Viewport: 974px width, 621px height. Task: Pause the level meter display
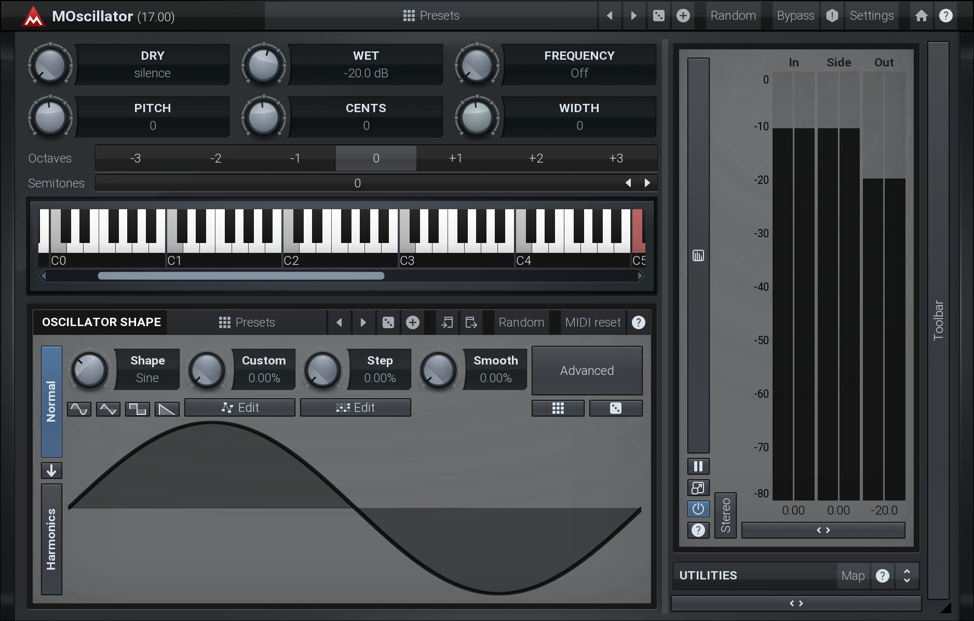coord(698,466)
